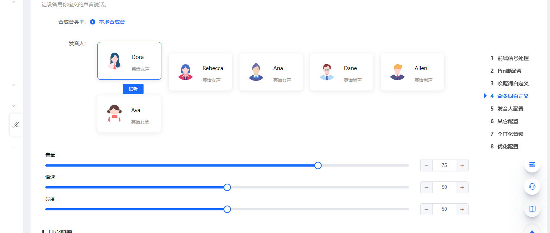This screenshot has width=550, height=233.
Task: Click the headset customer support icon
Action: tap(532, 186)
